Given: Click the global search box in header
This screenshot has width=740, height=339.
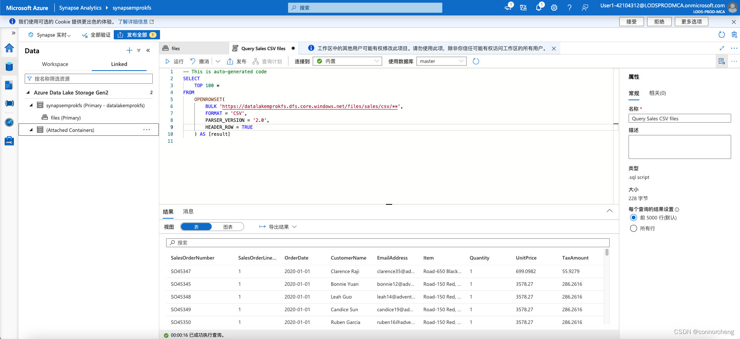Looking at the screenshot, I should click(365, 8).
